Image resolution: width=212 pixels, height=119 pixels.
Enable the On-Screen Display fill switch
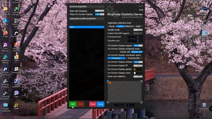(x=138, y=65)
